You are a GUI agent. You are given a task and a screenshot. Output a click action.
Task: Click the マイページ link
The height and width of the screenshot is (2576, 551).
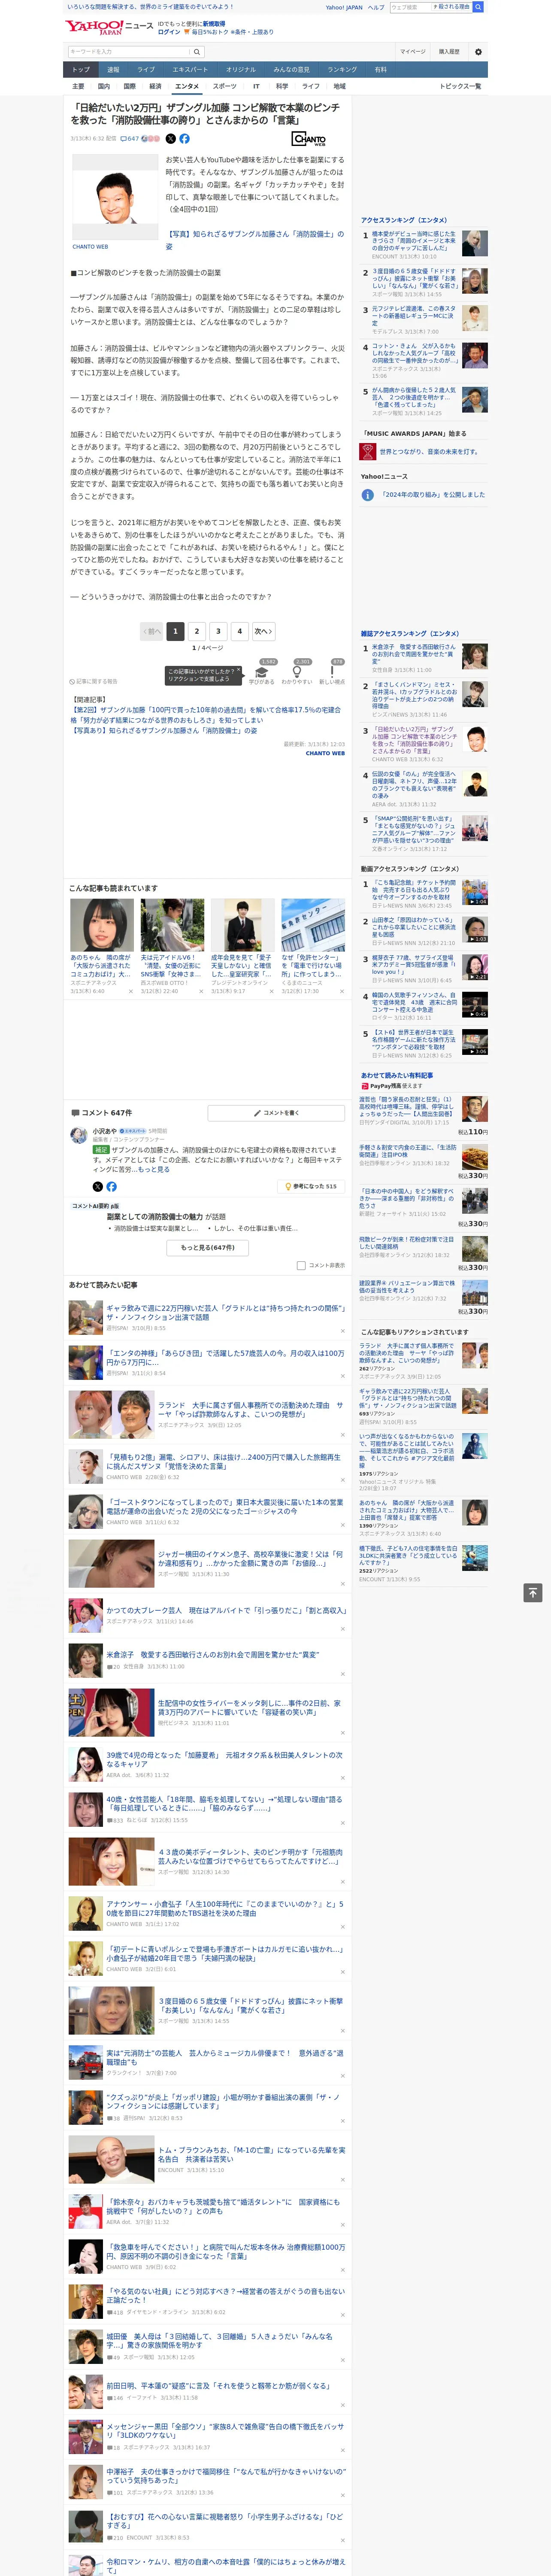tap(412, 52)
